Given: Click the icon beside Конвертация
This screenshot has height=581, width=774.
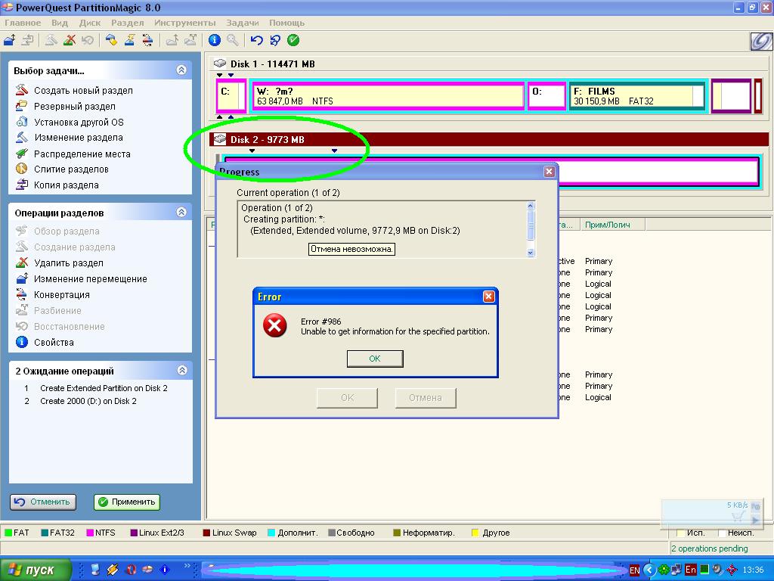Looking at the screenshot, I should 22,294.
